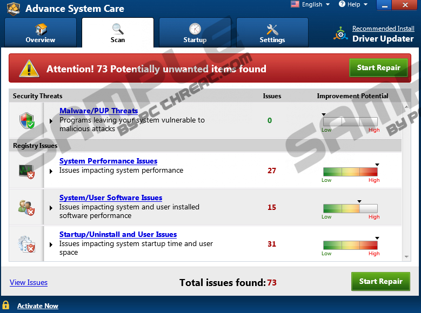Click the scrollbar down arrow
The height and width of the screenshot is (313, 421).
coord(406,257)
